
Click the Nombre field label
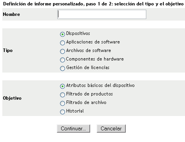[x=11, y=14]
